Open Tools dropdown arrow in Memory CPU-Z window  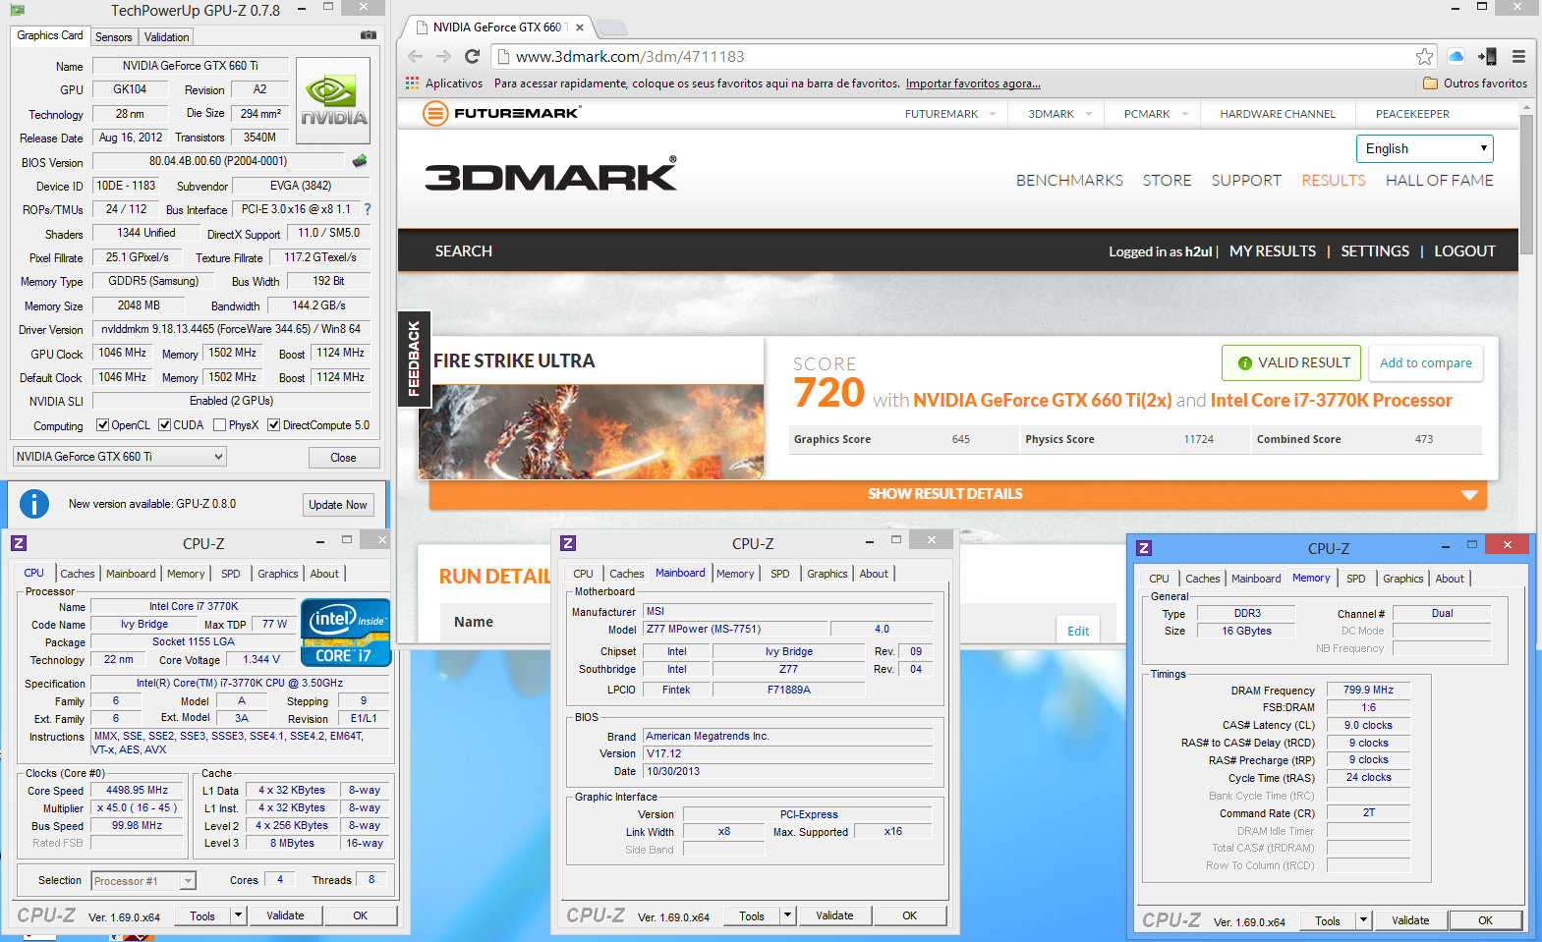pos(1363,920)
